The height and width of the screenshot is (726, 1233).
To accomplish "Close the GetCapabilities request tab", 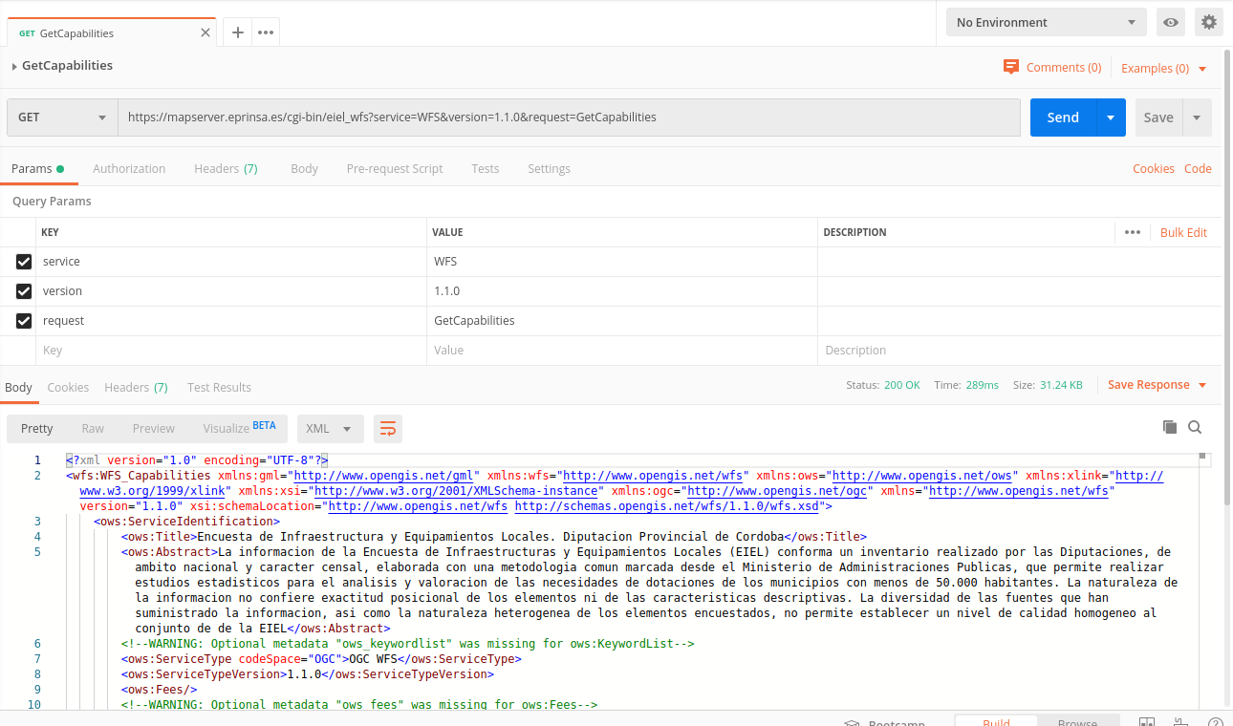I will [x=205, y=32].
